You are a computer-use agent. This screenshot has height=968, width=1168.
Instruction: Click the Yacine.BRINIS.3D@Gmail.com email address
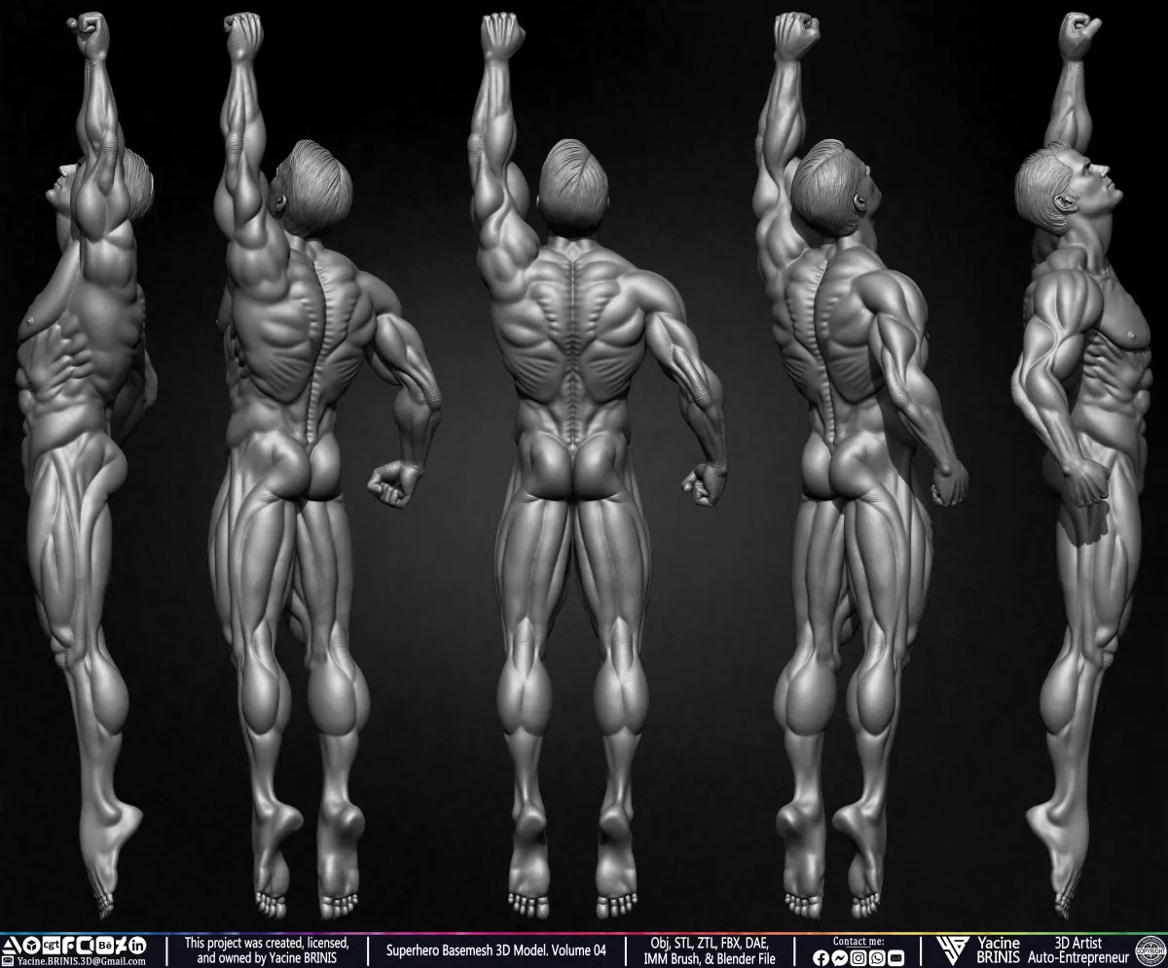81,961
